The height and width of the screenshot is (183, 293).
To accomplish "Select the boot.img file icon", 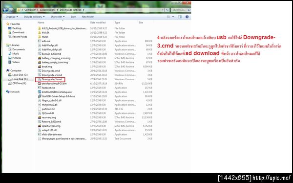I will pyautogui.click(x=40, y=67).
